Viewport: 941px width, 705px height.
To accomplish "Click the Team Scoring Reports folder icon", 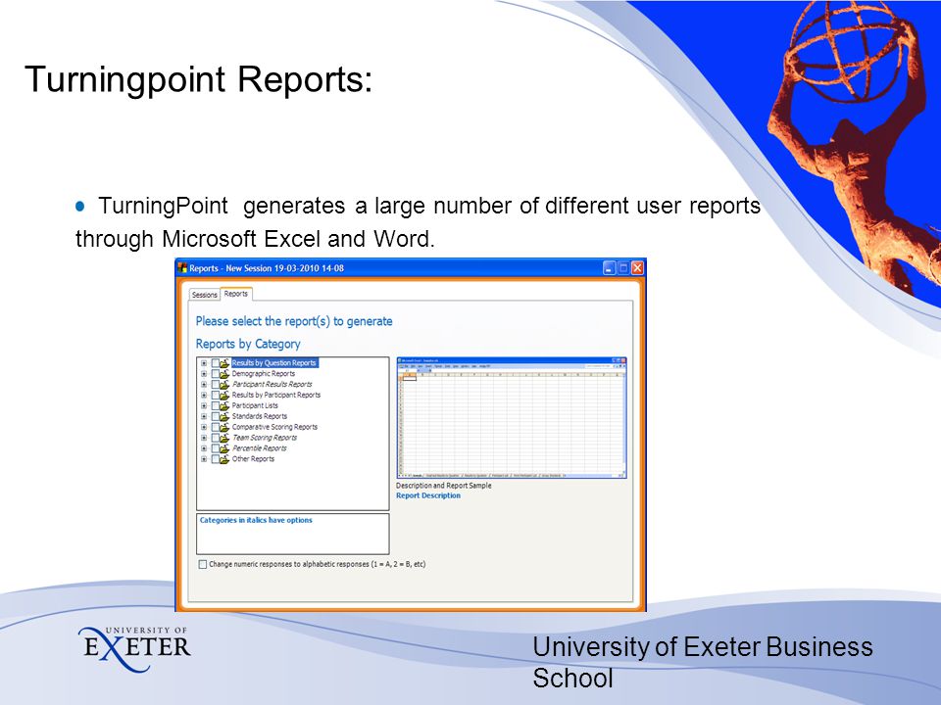I will pyautogui.click(x=224, y=438).
